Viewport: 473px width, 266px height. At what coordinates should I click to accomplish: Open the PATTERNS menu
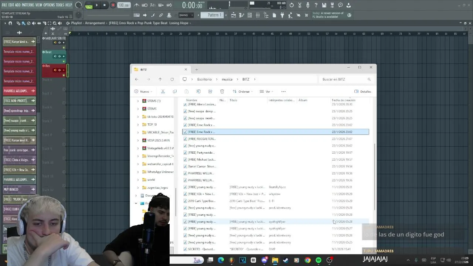click(x=28, y=5)
